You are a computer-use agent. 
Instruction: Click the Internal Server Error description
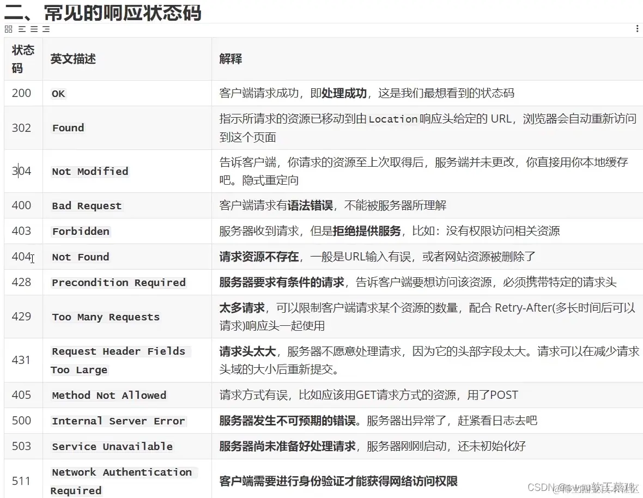click(118, 421)
